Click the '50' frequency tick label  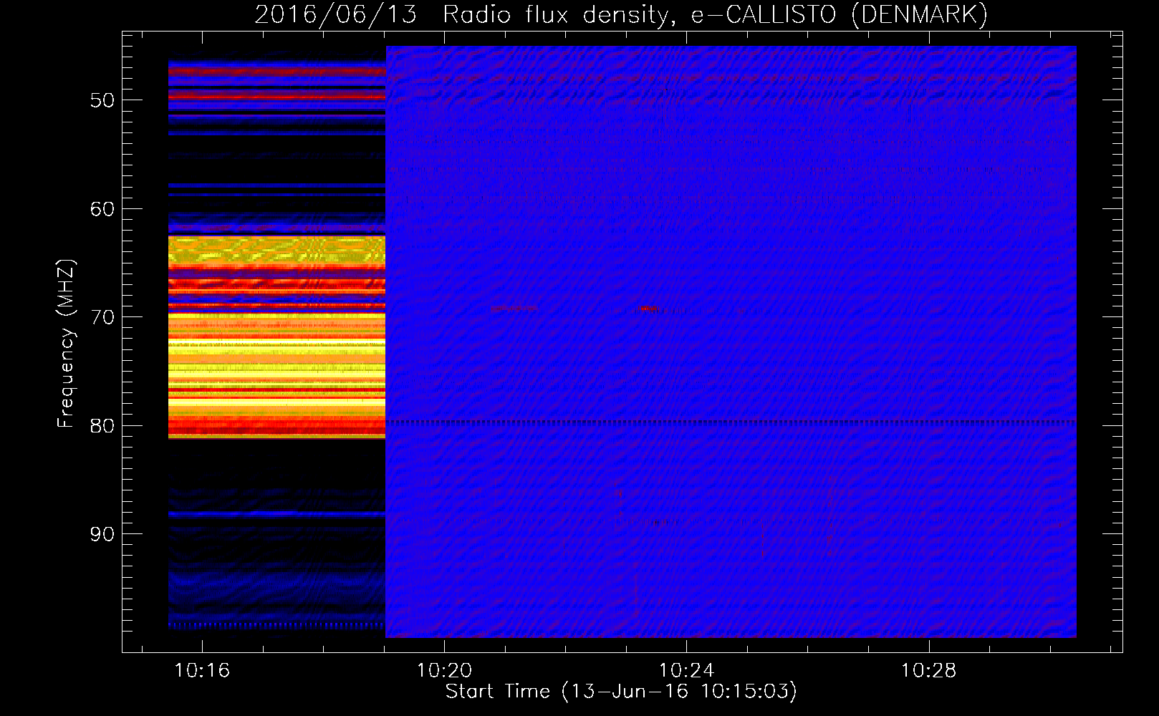click(102, 100)
